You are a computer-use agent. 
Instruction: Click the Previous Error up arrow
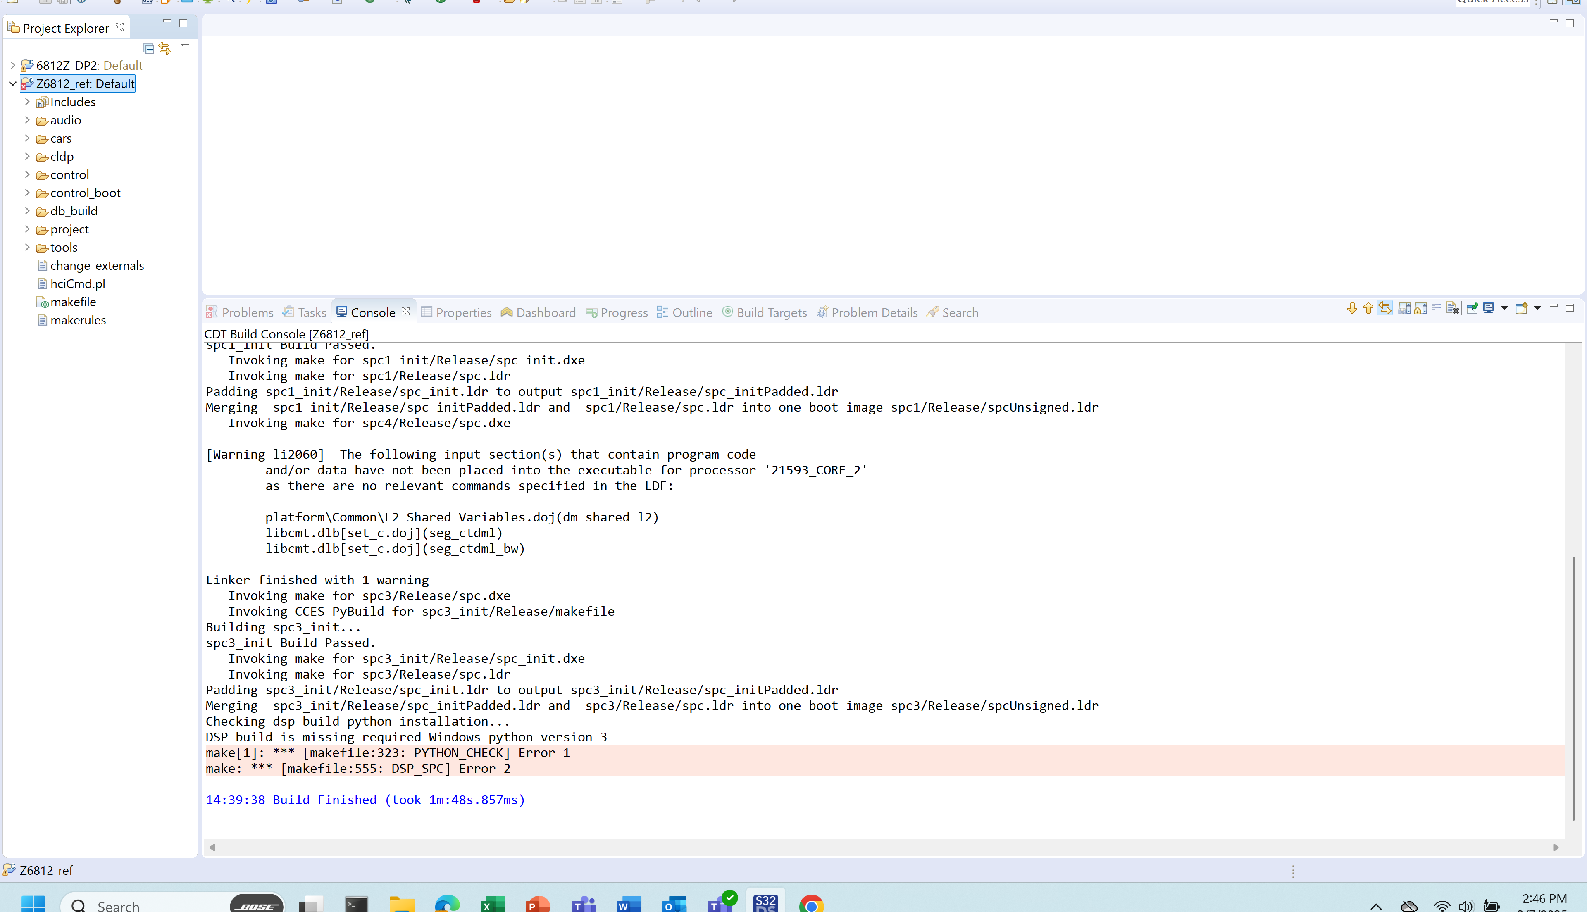[x=1368, y=308]
